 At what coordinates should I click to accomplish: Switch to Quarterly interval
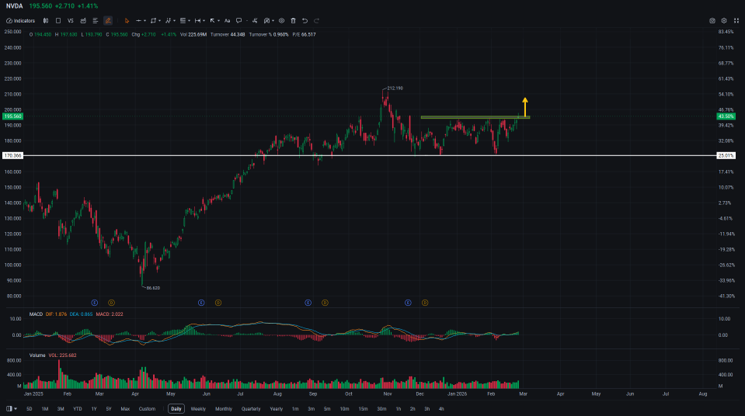251,409
